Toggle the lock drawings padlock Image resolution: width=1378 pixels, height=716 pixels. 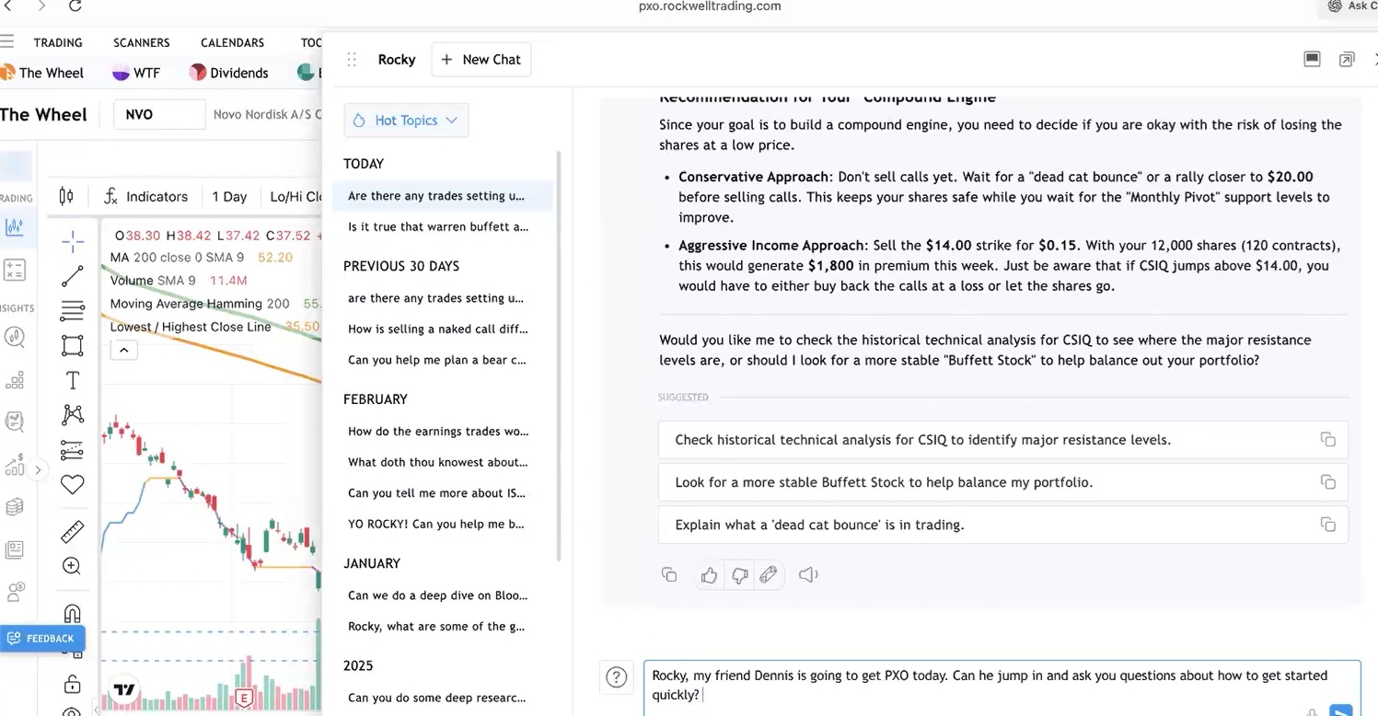click(73, 684)
